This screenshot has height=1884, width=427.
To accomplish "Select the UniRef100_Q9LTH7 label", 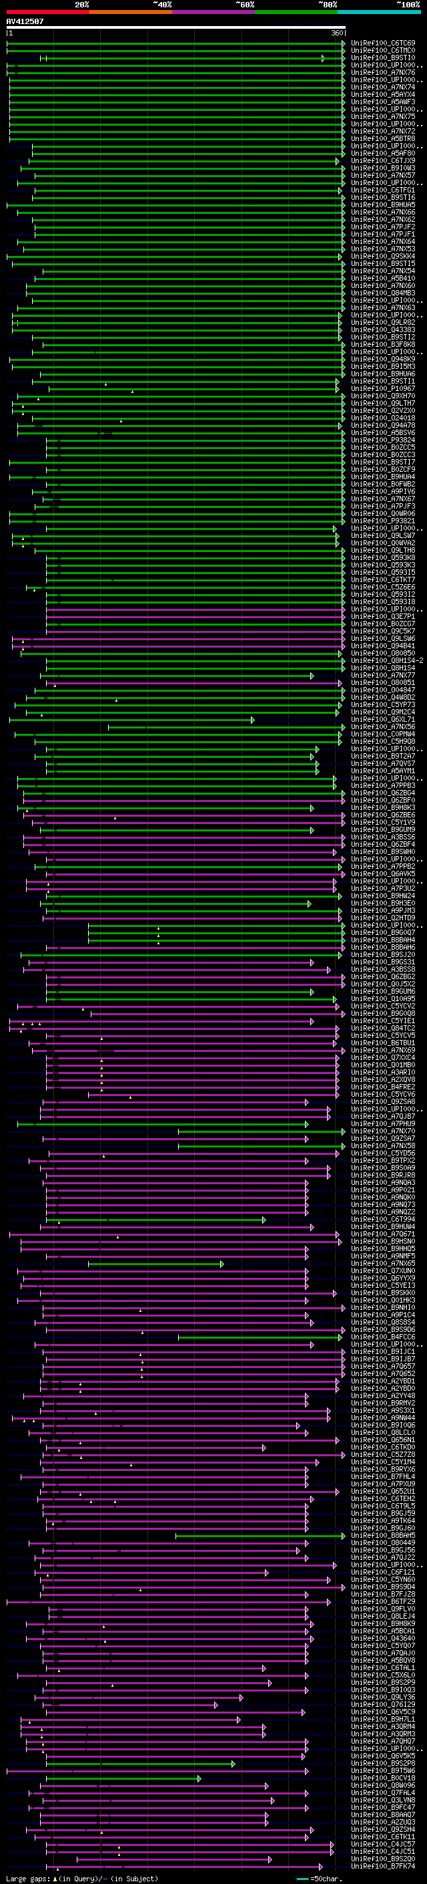I will pyautogui.click(x=383, y=403).
